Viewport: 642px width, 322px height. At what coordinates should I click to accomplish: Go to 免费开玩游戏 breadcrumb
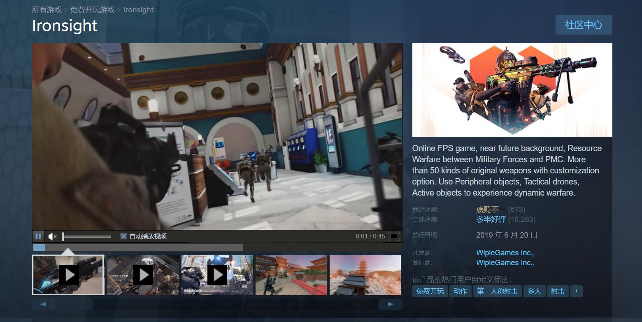click(93, 9)
